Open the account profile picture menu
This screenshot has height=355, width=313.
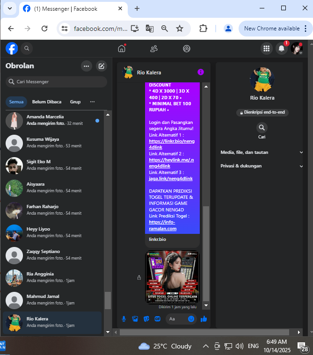(297, 49)
